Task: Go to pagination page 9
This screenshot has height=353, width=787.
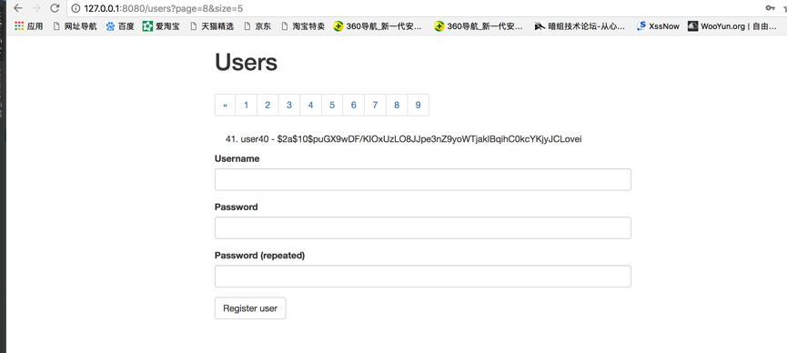Action: (x=419, y=105)
